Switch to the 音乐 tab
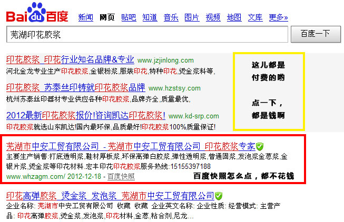 [171, 17]
